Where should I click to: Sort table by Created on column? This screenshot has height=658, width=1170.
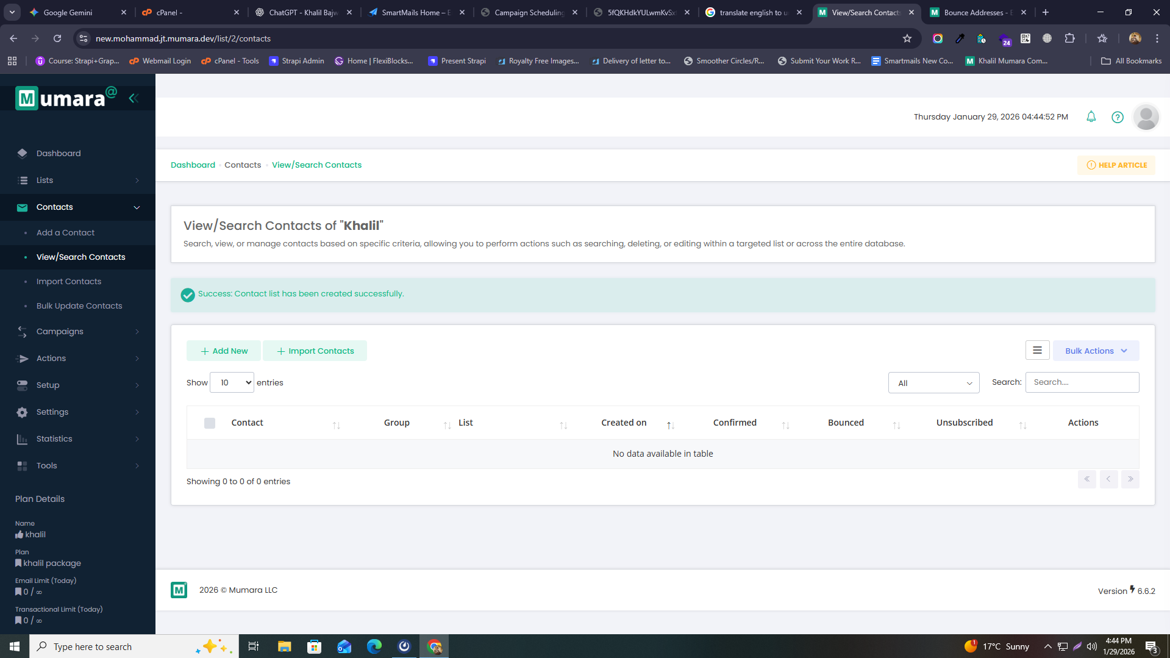point(624,423)
